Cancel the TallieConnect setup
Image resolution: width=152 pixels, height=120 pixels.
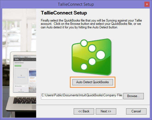tap(136, 111)
